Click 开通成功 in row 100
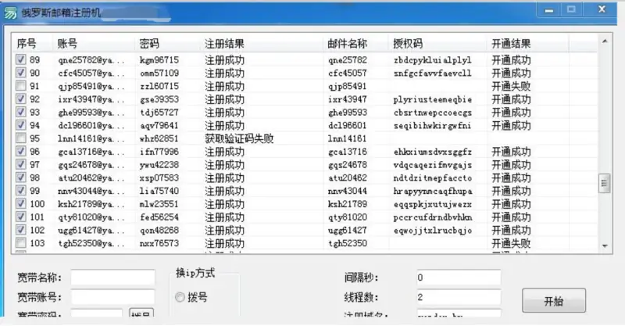This screenshot has width=625, height=326. 511,204
